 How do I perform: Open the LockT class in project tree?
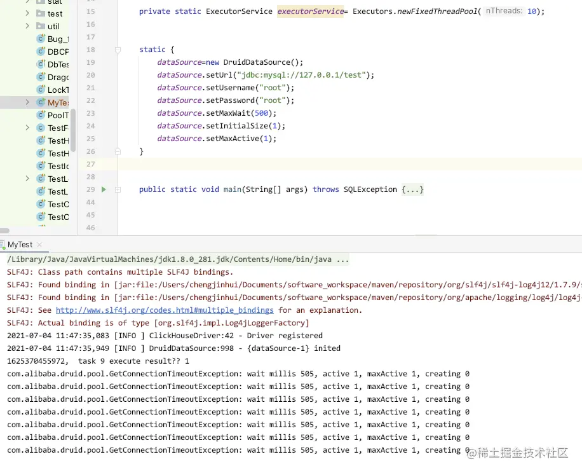[x=58, y=90]
